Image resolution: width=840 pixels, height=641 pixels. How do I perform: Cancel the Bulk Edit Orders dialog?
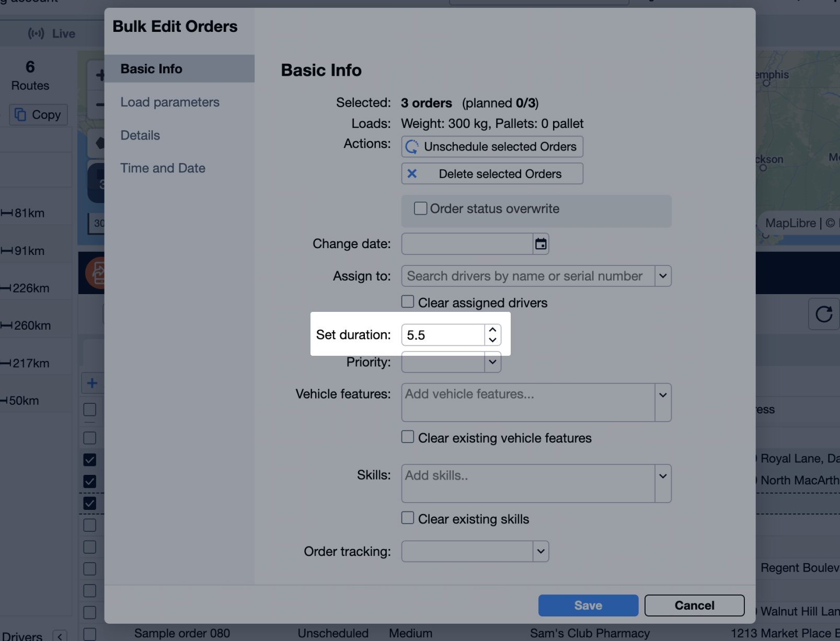694,605
